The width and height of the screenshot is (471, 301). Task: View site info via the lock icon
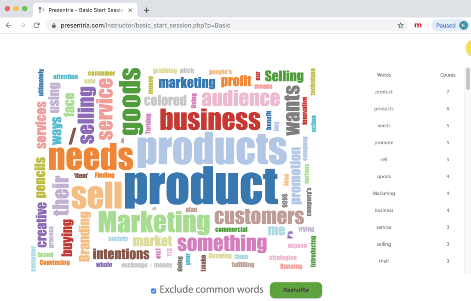[x=54, y=26]
